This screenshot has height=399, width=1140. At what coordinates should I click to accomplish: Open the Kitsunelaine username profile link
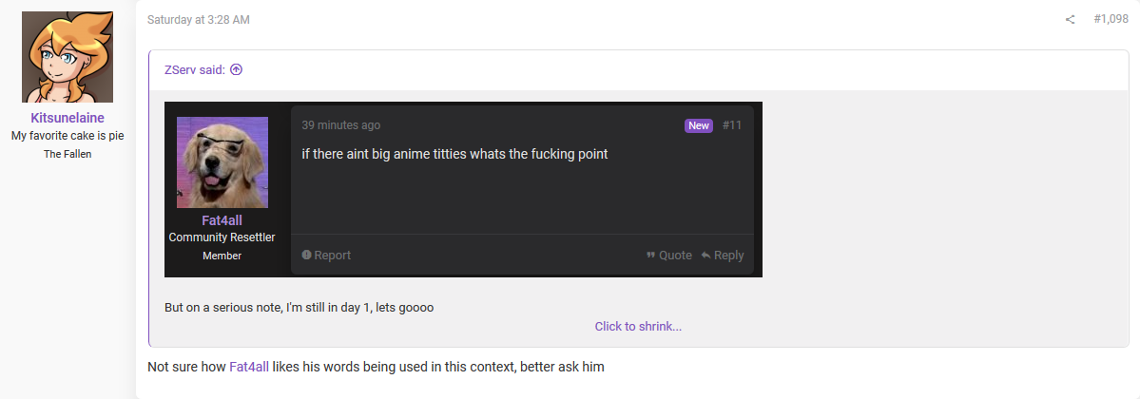coord(68,118)
